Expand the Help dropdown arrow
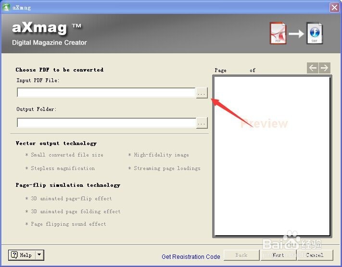The image size is (342, 267). point(39,255)
